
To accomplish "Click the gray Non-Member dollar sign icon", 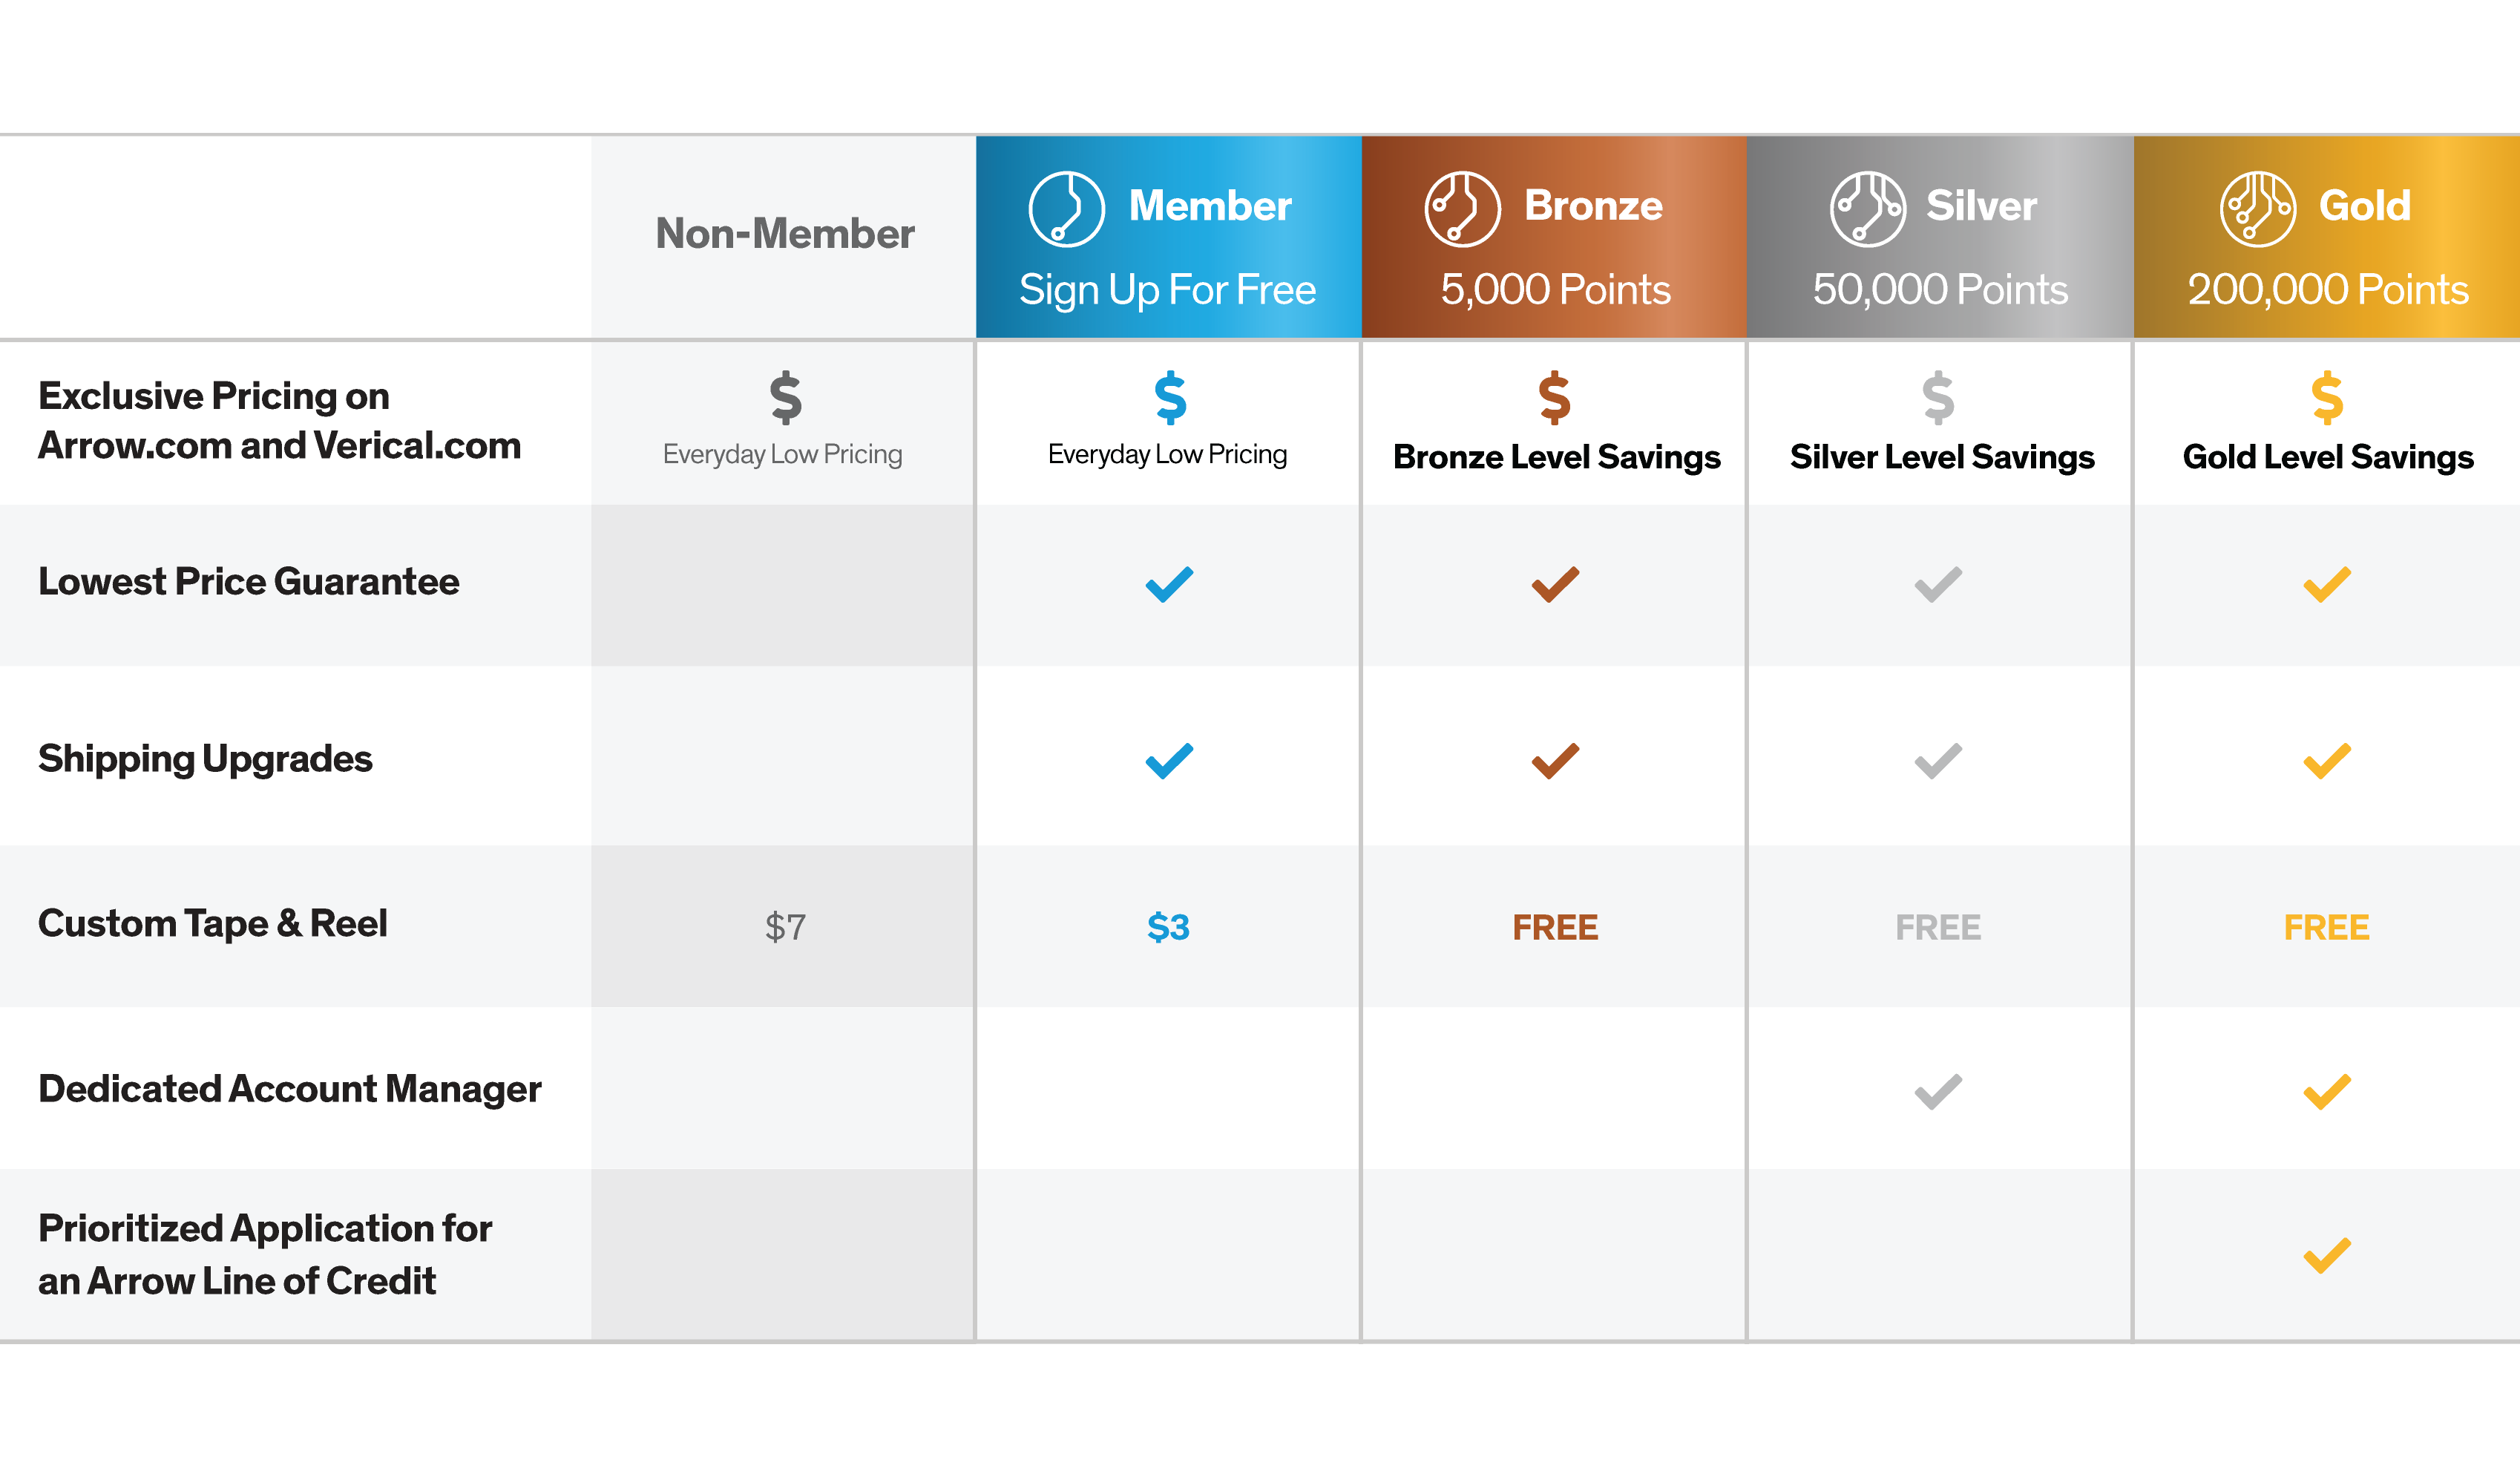I will coord(786,398).
